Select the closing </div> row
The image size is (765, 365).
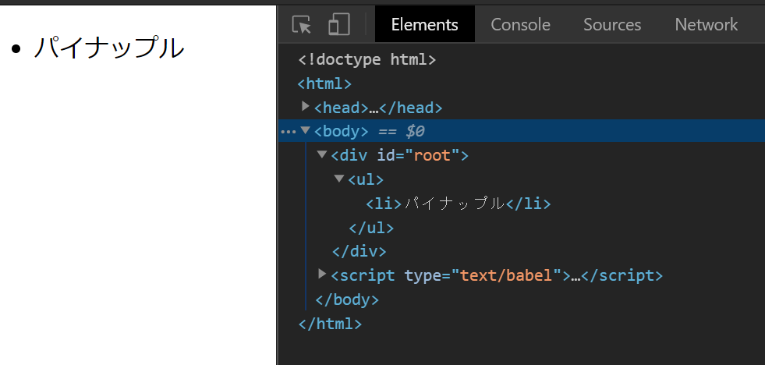click(x=359, y=252)
